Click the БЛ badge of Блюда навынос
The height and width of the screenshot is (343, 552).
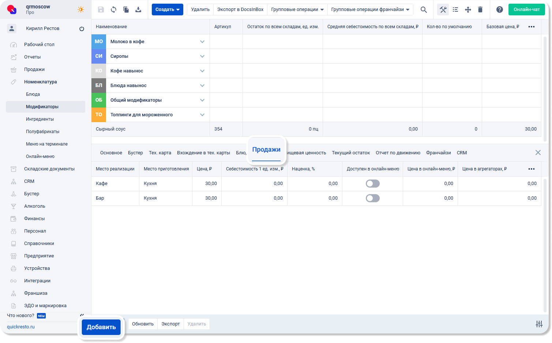99,86
